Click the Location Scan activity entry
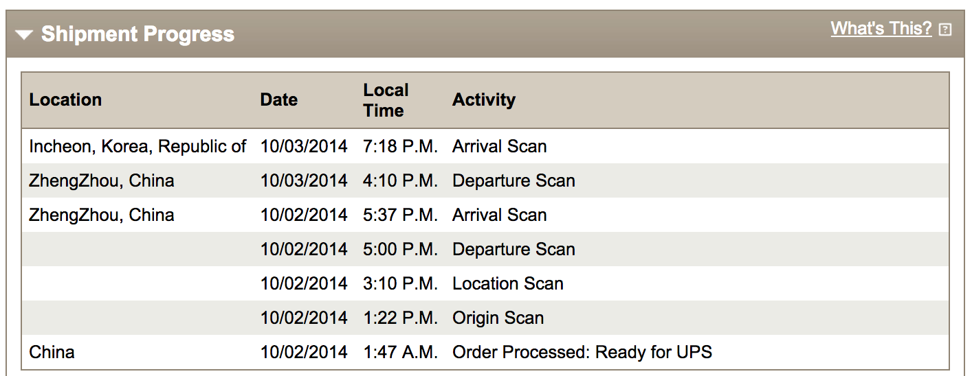Screen dimensions: 972x376 pos(507,283)
